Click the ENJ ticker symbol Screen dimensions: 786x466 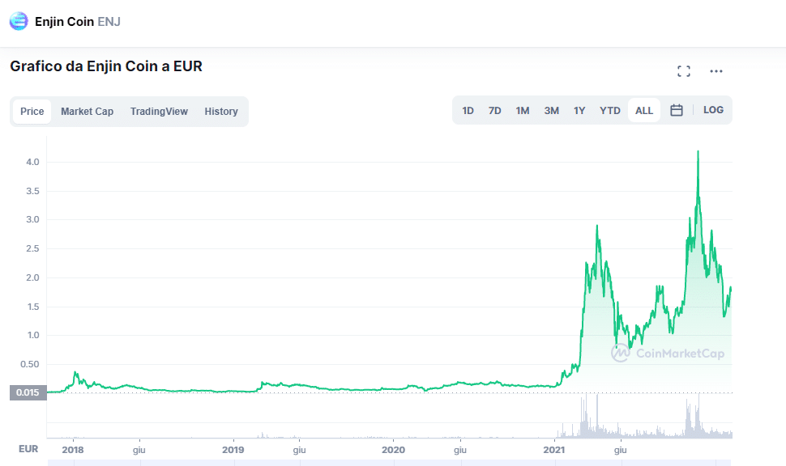[109, 22]
